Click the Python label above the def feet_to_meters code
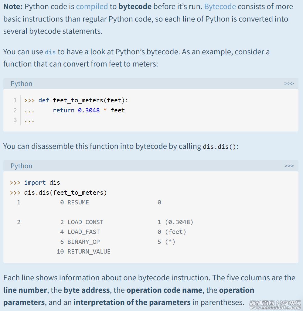Screen dimensions: 303x311 [x=22, y=84]
